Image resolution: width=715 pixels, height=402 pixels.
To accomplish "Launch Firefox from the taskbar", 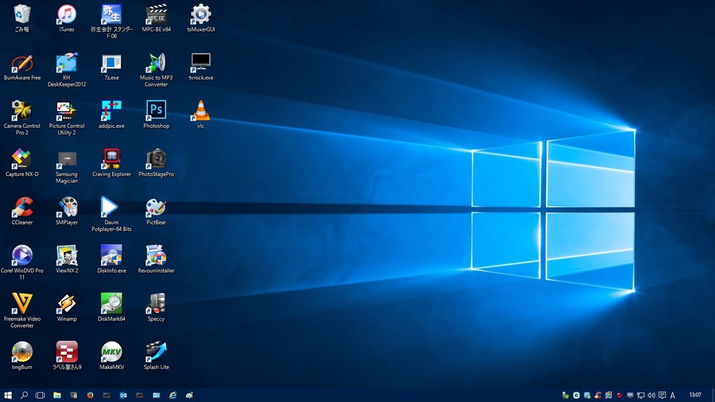I will [90, 395].
